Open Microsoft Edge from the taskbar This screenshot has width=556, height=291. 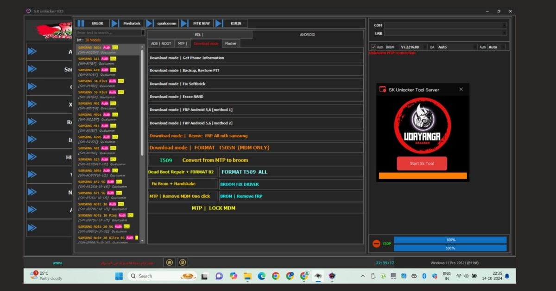click(262, 276)
